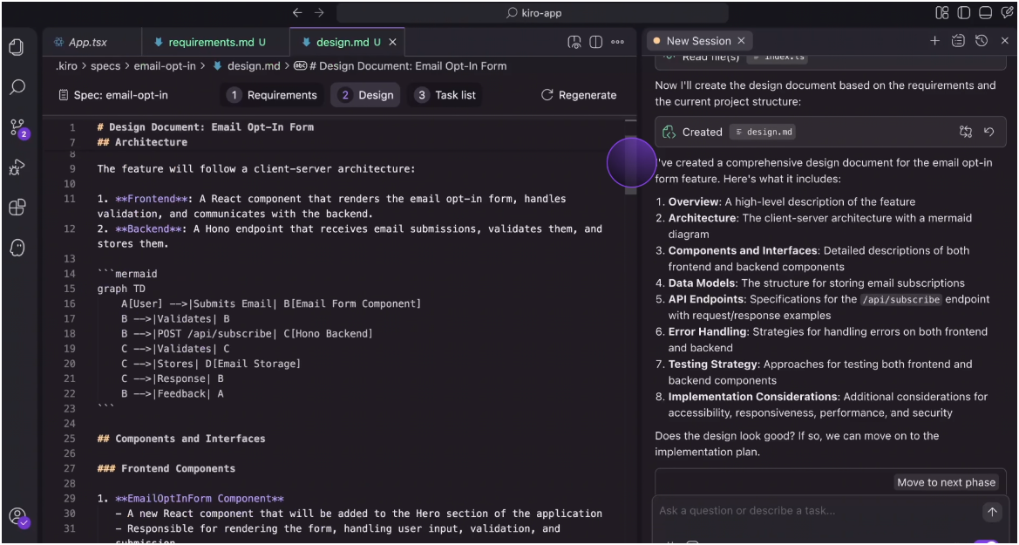
Task: Click the Spec: email-opt-in label
Action: 113,95
